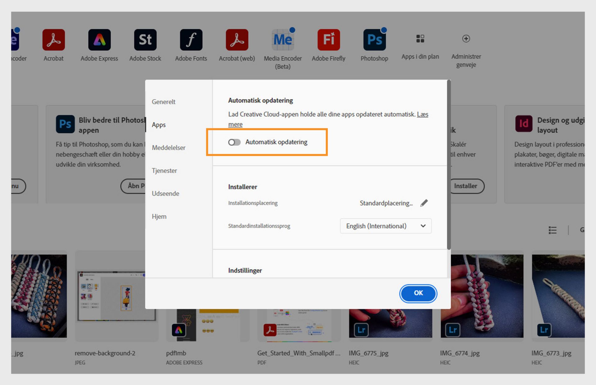Image resolution: width=596 pixels, height=385 pixels.
Task: Open Media Encoder (Beta) icon
Action: (282, 40)
